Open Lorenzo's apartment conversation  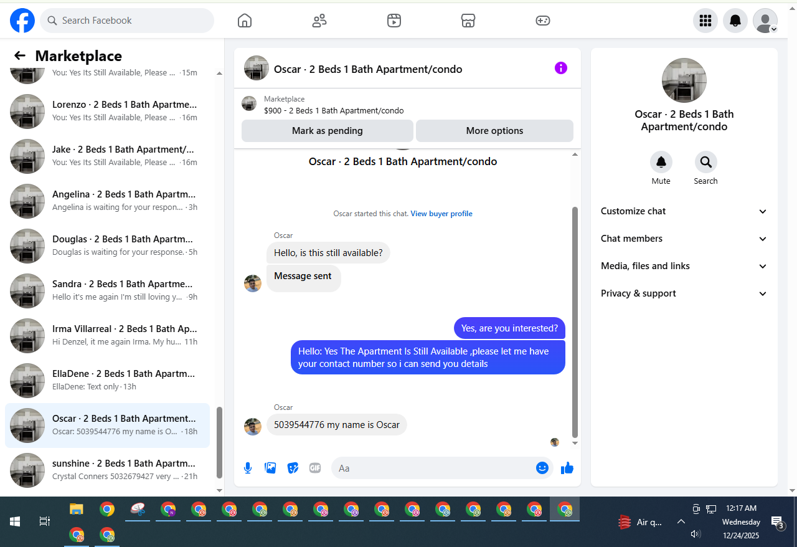107,112
